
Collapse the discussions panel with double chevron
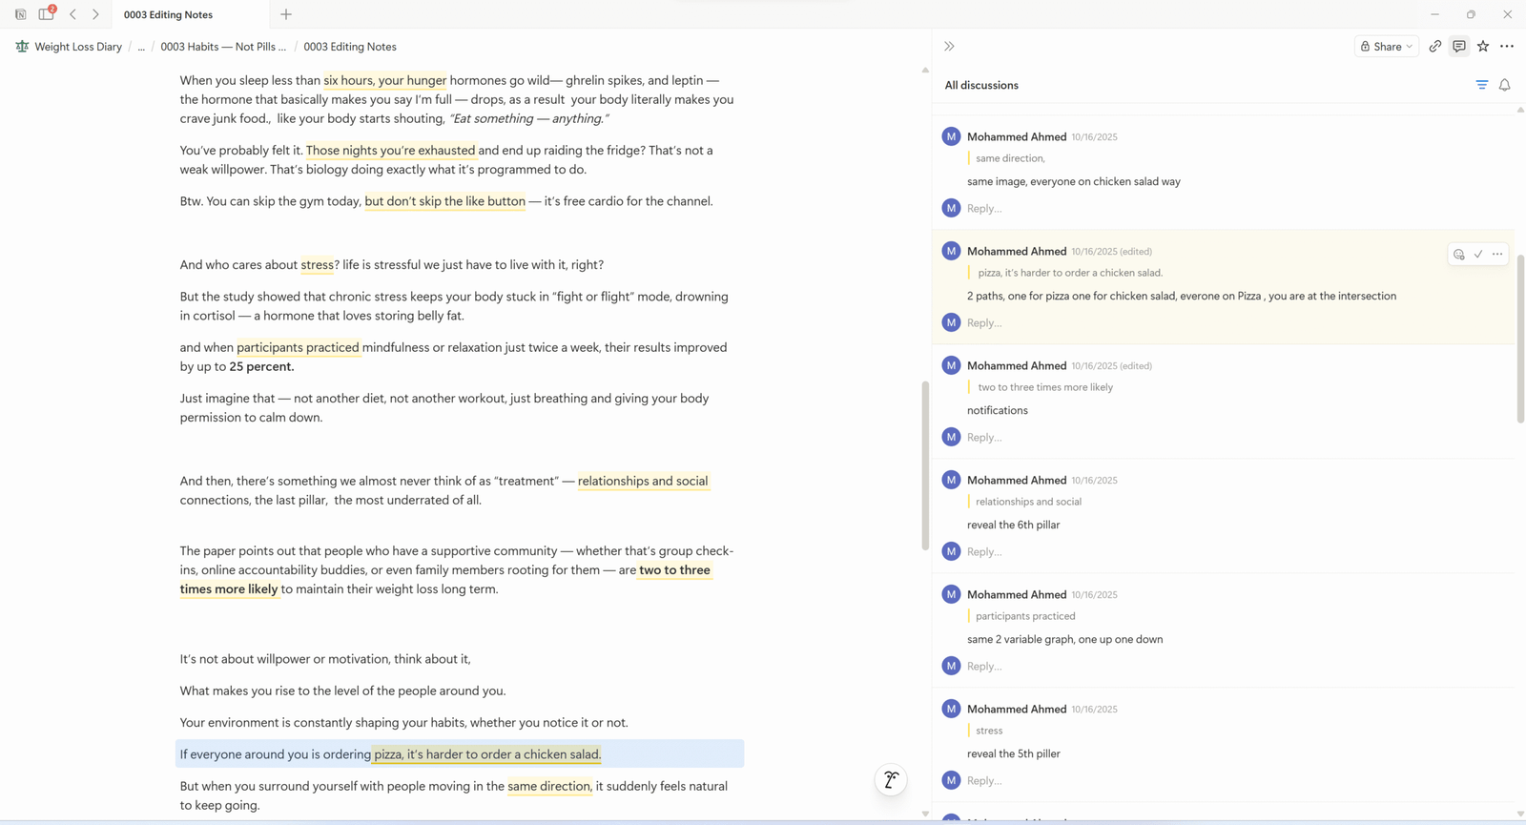coord(949,46)
